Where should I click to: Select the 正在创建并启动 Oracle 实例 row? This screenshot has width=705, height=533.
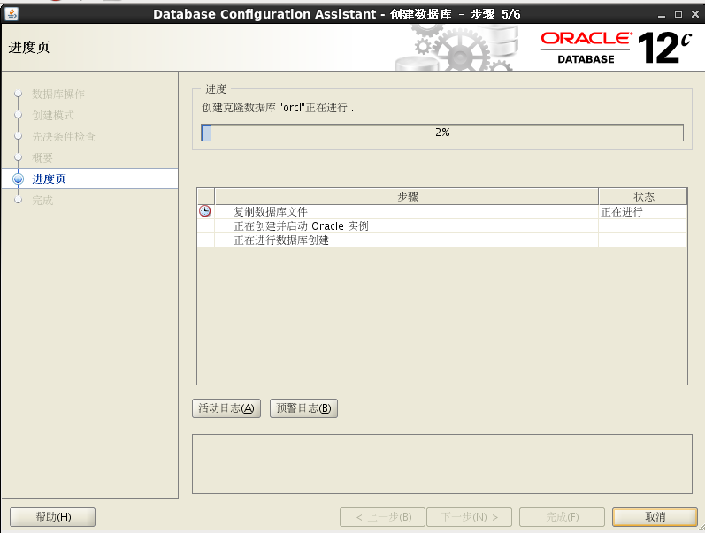442,226
